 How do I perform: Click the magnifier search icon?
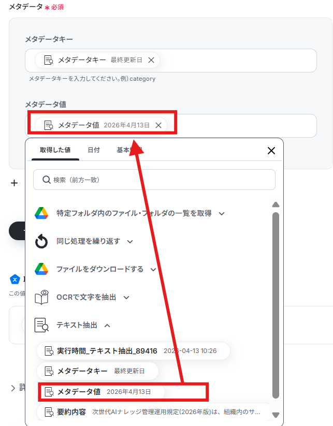tap(47, 180)
